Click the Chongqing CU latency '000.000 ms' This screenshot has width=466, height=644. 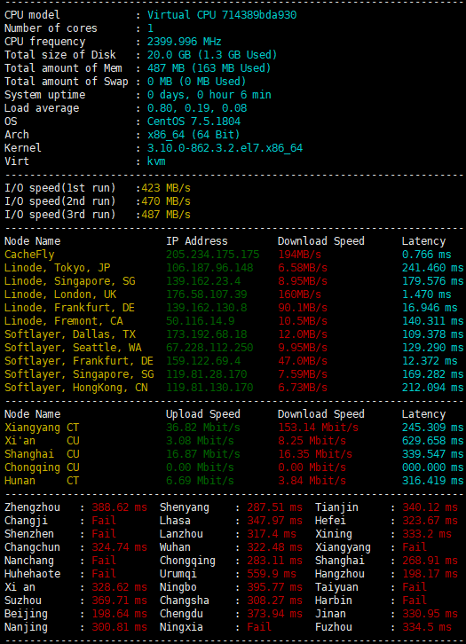(433, 467)
